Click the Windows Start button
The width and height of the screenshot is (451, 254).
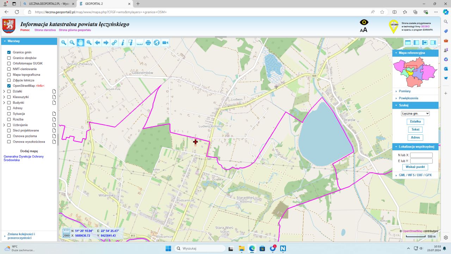tap(168, 248)
